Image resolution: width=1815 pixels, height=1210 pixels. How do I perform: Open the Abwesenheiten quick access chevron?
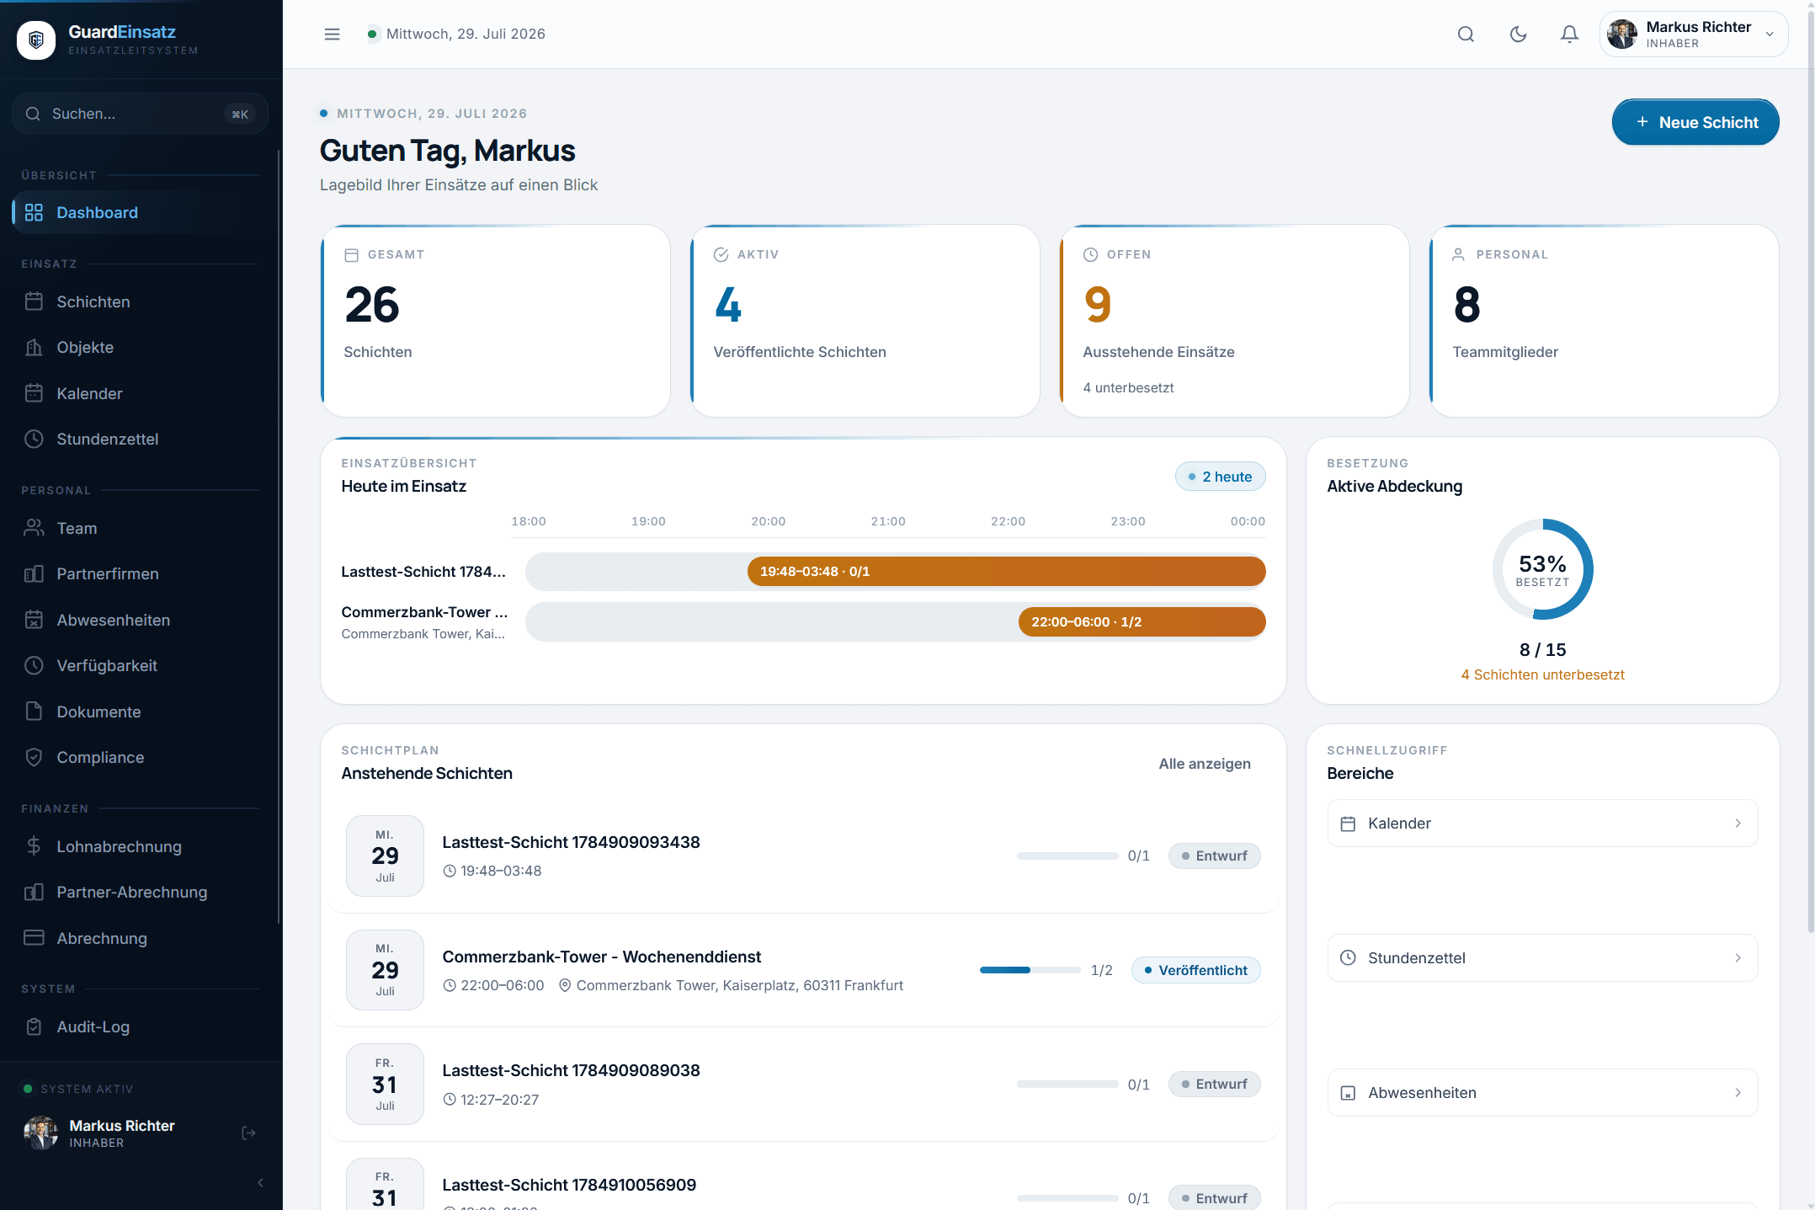click(1738, 1093)
